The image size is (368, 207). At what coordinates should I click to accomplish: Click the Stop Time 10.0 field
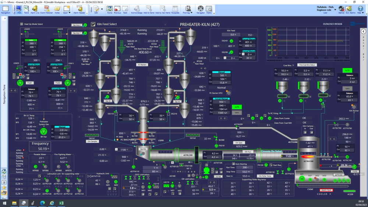click(x=245, y=172)
